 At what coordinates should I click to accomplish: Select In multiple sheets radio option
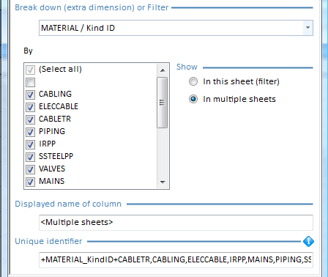[193, 99]
